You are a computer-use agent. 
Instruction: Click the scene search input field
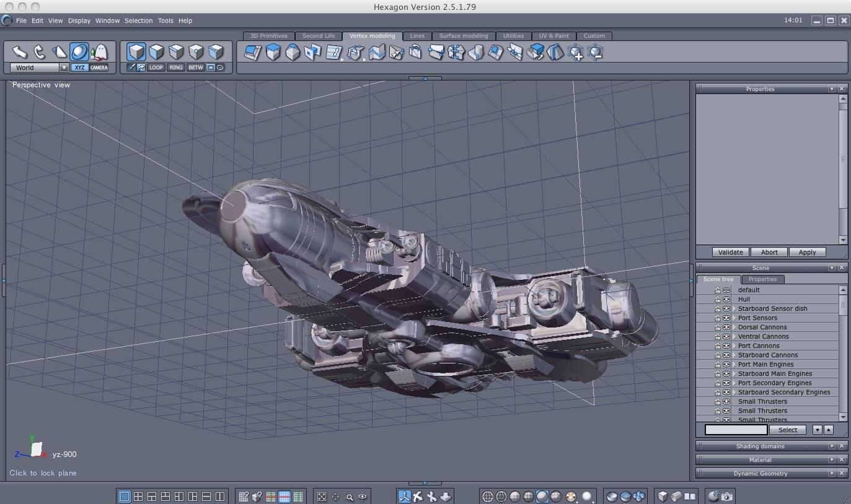click(736, 430)
